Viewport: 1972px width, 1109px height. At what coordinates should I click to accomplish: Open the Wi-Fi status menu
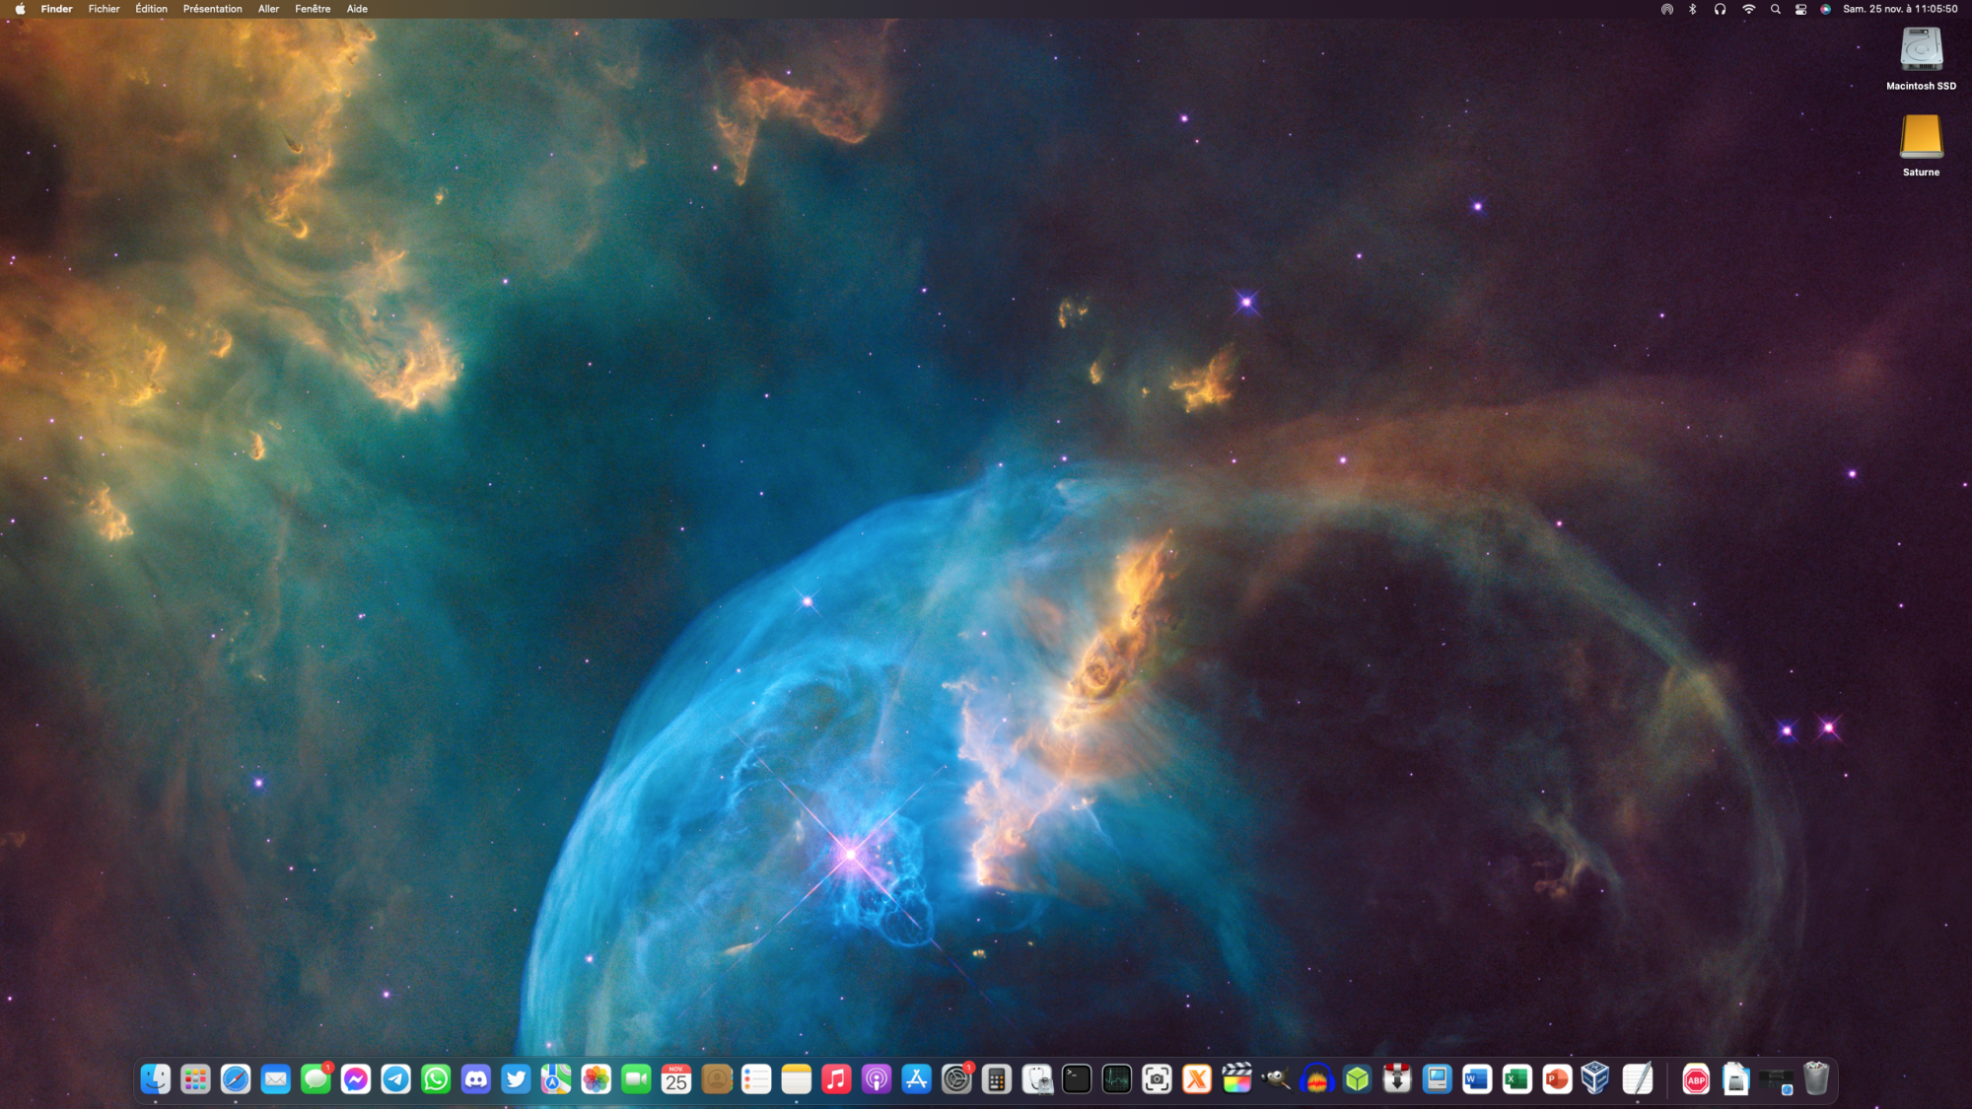(1748, 9)
